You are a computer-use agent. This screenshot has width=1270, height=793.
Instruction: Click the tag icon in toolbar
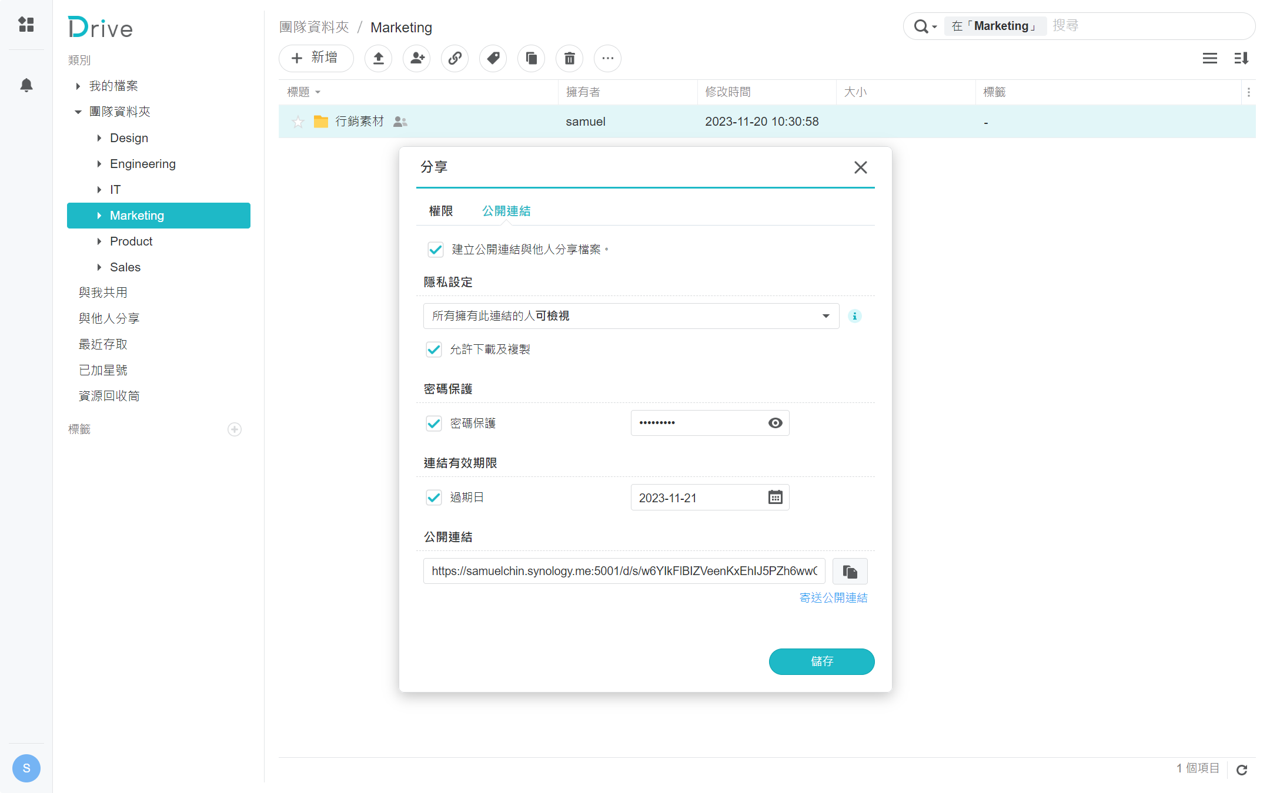click(x=493, y=58)
